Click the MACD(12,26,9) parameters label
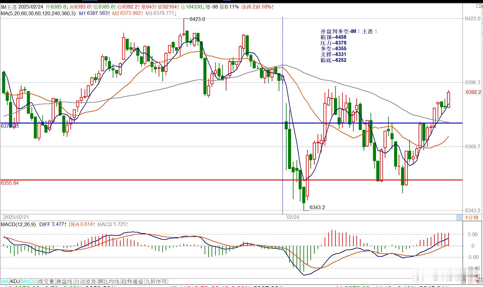The width and height of the screenshot is (483, 287). pos(18,224)
